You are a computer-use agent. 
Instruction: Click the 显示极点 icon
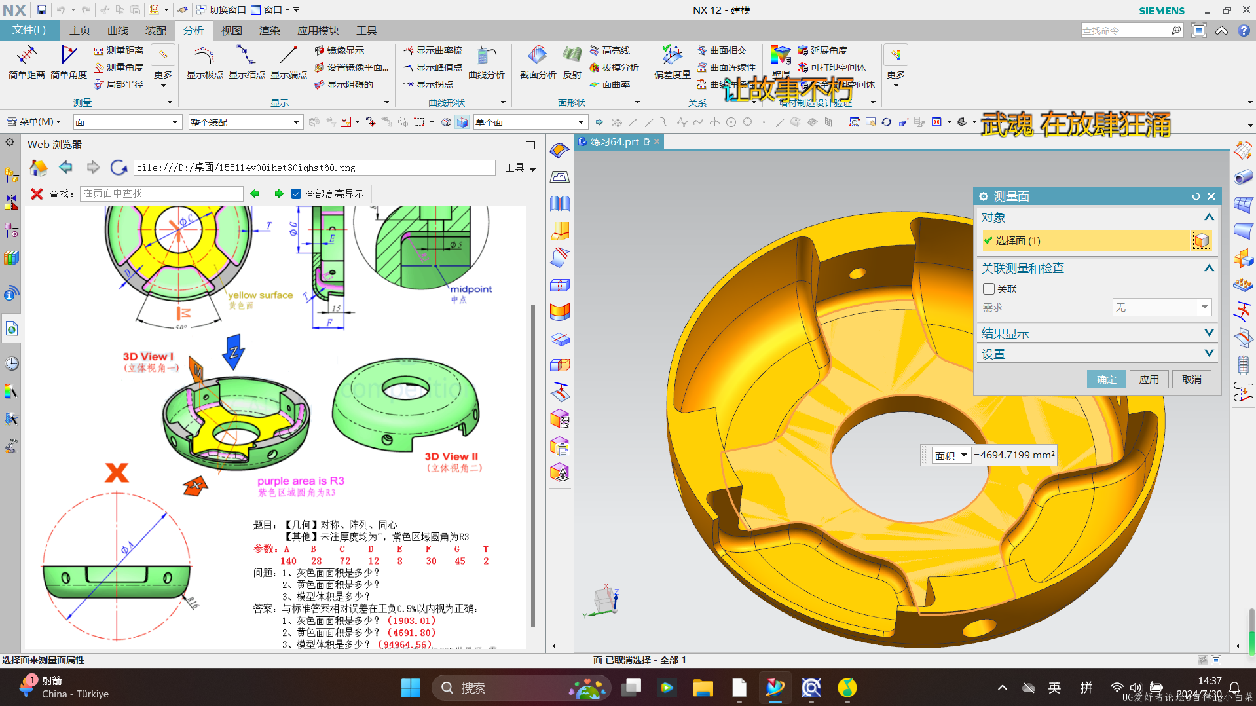(205, 62)
